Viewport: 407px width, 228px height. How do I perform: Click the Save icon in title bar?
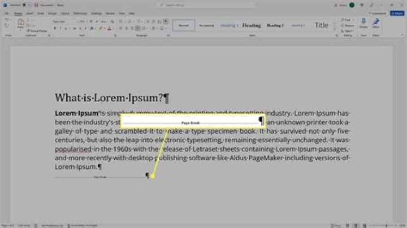pyautogui.click(x=36, y=5)
